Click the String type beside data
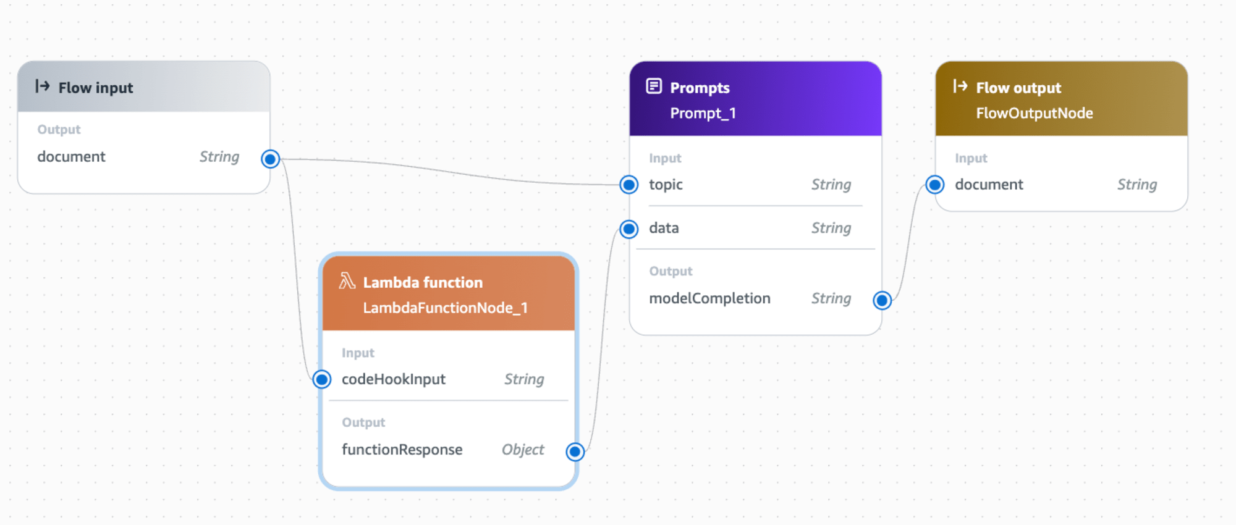 click(x=831, y=228)
